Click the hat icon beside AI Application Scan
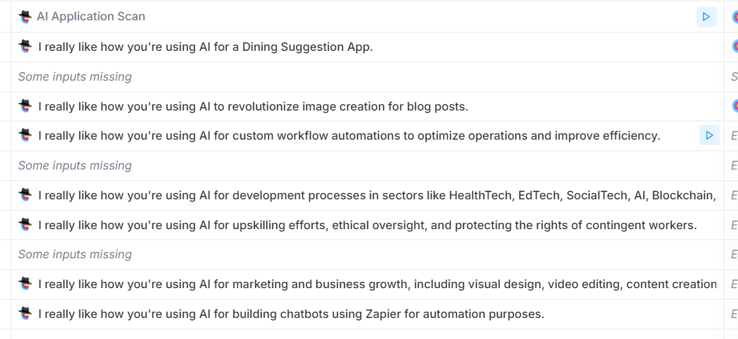This screenshot has height=339, width=738. pyautogui.click(x=25, y=16)
